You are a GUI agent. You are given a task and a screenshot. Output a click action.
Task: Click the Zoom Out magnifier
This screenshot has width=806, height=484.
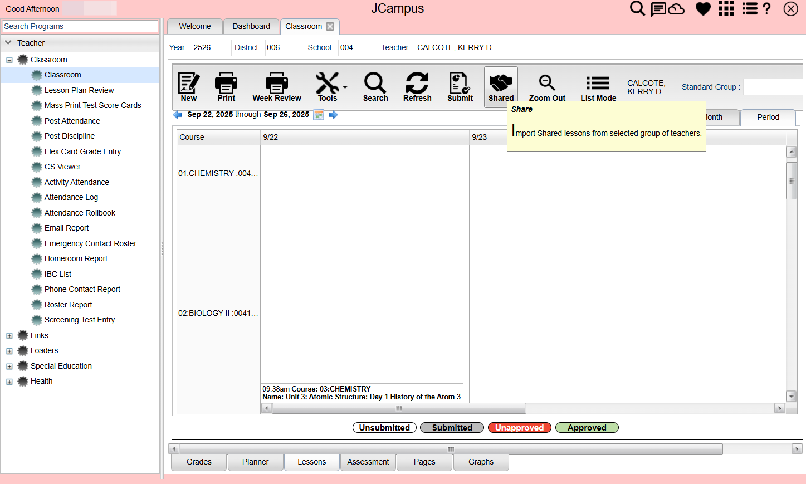547,88
